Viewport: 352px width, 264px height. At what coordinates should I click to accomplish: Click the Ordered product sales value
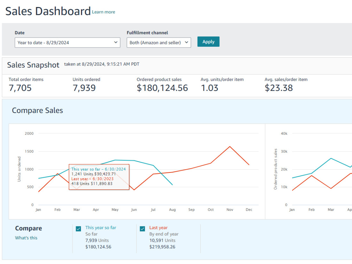162,88
